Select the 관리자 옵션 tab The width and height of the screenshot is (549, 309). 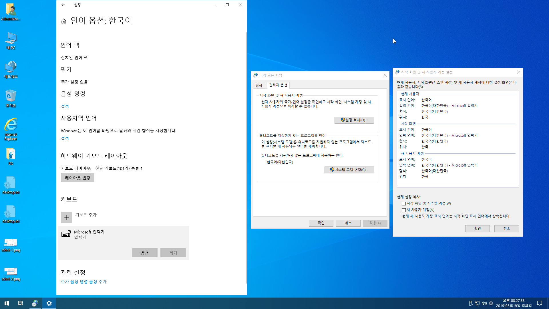[278, 85]
